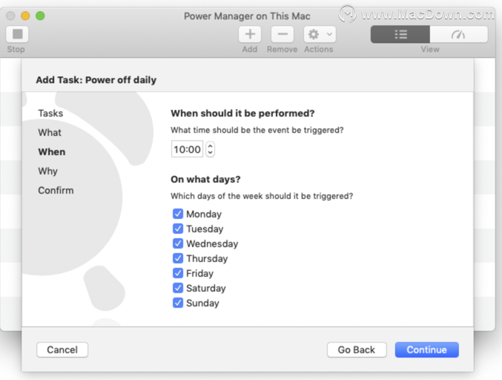Click the Continue button
The height and width of the screenshot is (380, 502).
(427, 350)
